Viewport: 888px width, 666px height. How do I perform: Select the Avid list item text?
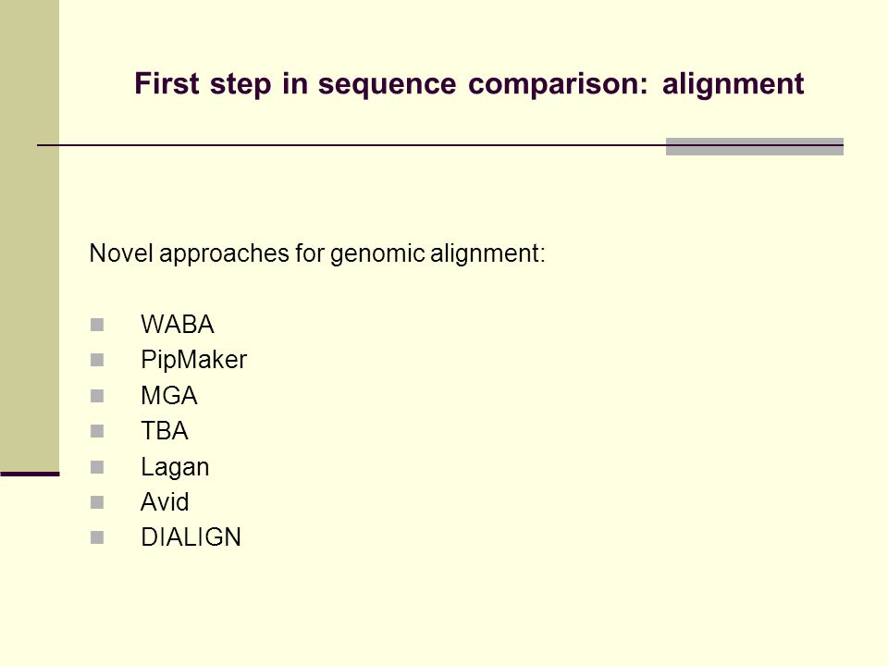pos(165,501)
